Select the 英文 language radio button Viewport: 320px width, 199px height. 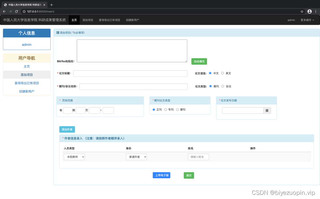coord(223,73)
